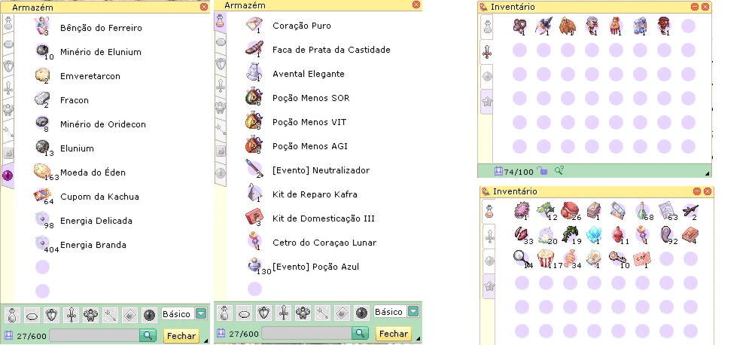This screenshot has height=345, width=755.
Task: Pick the blue armor item in equipment inventory
Action: pos(640,26)
